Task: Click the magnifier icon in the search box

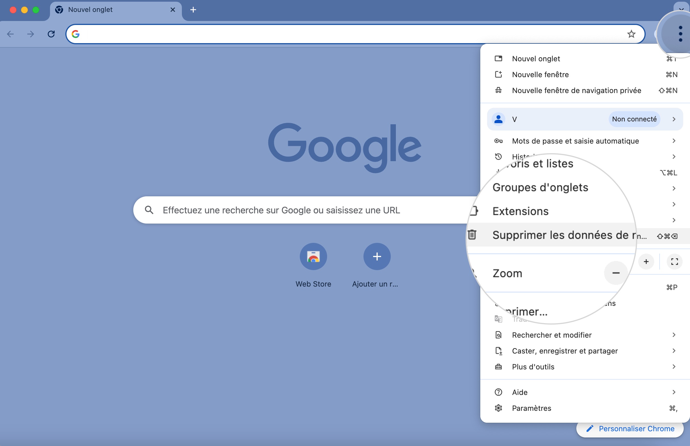Action: pyautogui.click(x=149, y=210)
